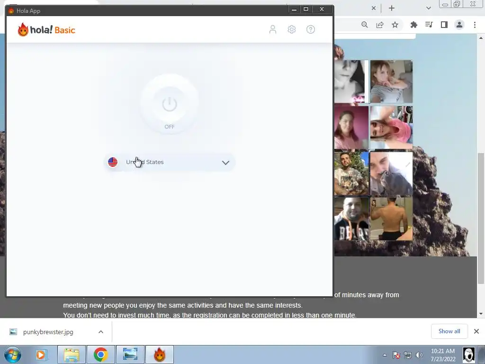
Task: Show hidden system tray icons
Action: click(x=385, y=355)
